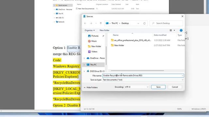Click the navigation pane vertical scrollbar

(106, 56)
